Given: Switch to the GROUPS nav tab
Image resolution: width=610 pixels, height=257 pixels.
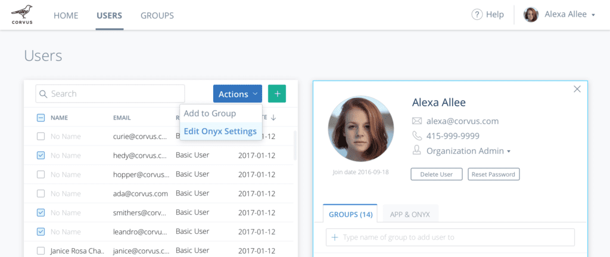Looking at the screenshot, I should [157, 16].
